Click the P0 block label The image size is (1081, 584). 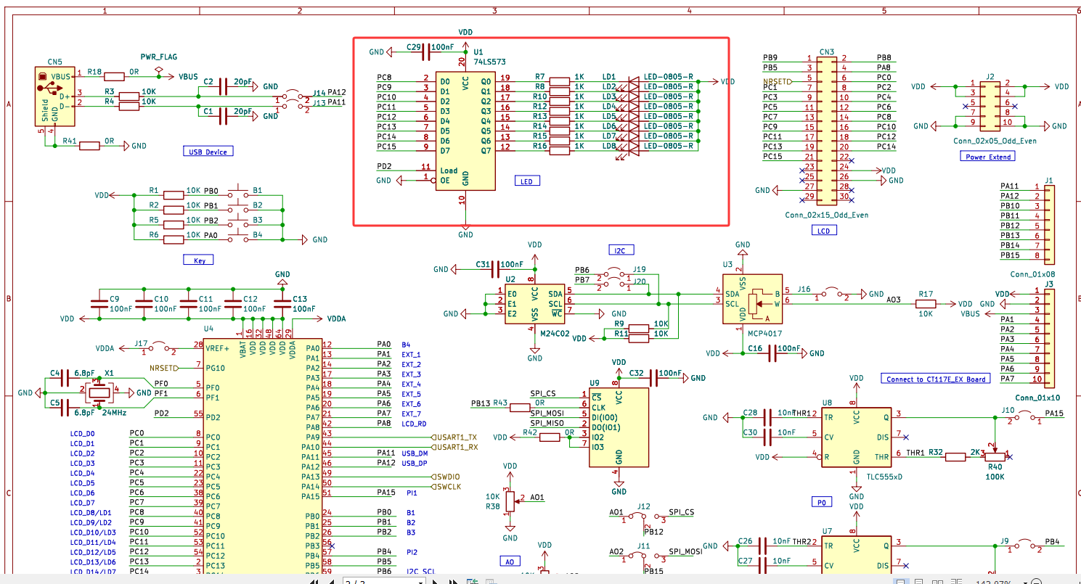[x=821, y=501]
